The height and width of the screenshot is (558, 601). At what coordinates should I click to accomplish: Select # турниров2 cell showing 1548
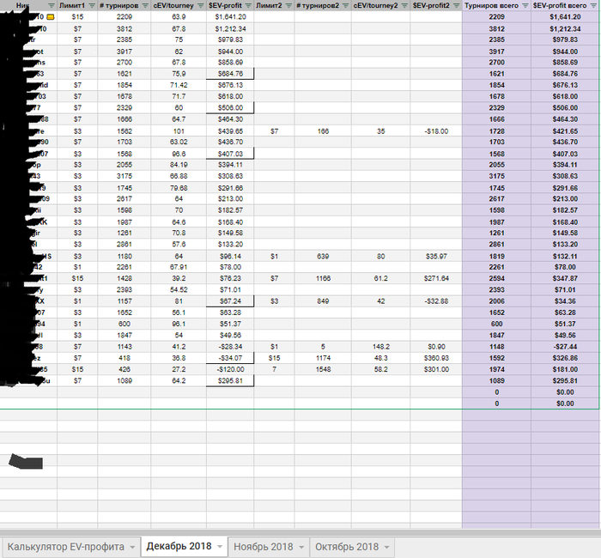pyautogui.click(x=323, y=369)
